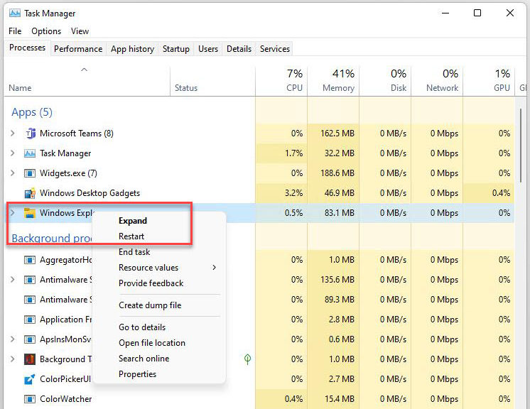Click the Windows Desktop Gadgets icon

click(30, 193)
